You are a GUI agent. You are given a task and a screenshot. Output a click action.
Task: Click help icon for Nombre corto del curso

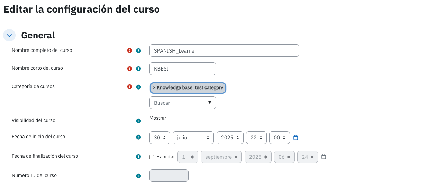pos(138,68)
